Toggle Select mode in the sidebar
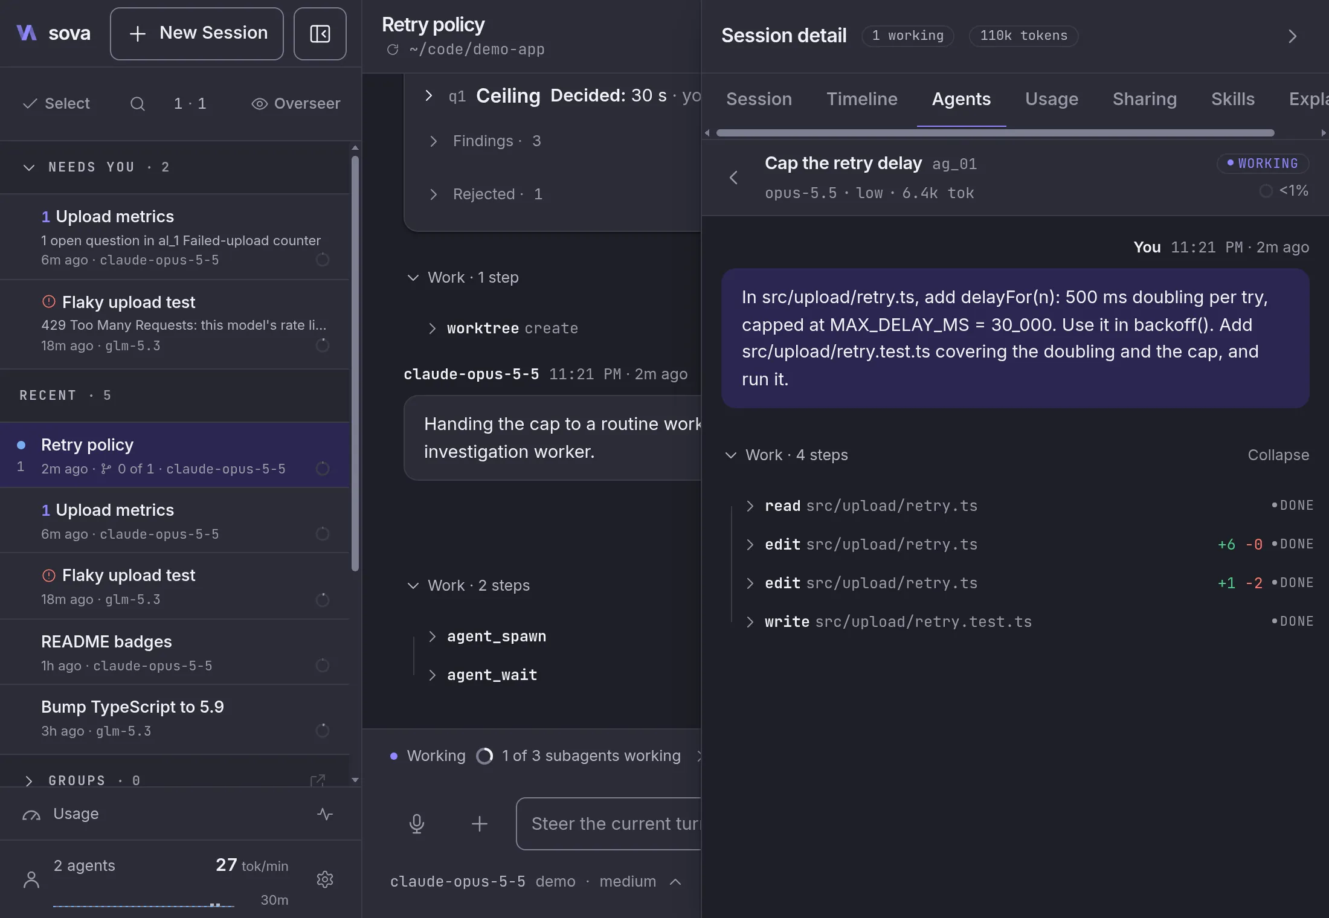The height and width of the screenshot is (918, 1329). pyautogui.click(x=56, y=104)
